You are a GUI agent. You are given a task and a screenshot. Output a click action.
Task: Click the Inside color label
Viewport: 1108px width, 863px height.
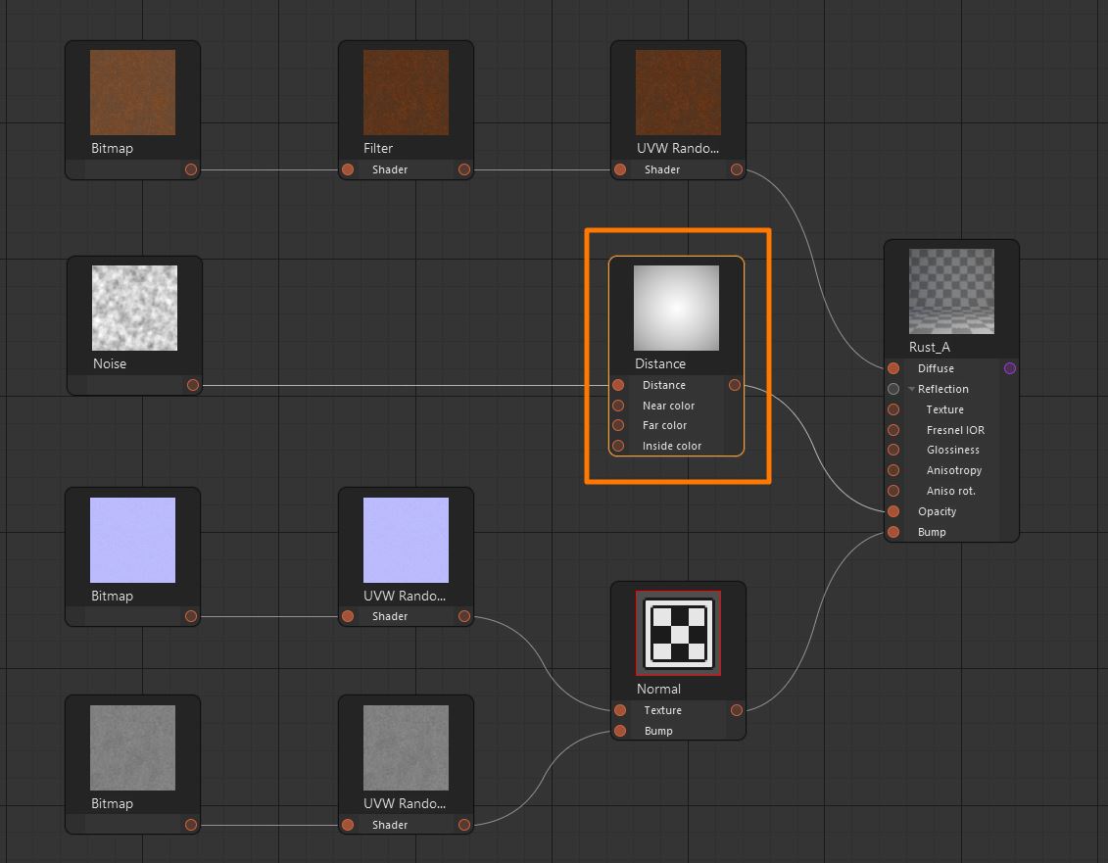point(672,446)
